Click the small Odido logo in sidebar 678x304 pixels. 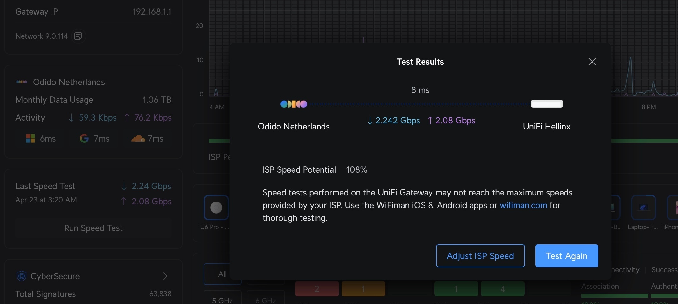[x=21, y=82]
